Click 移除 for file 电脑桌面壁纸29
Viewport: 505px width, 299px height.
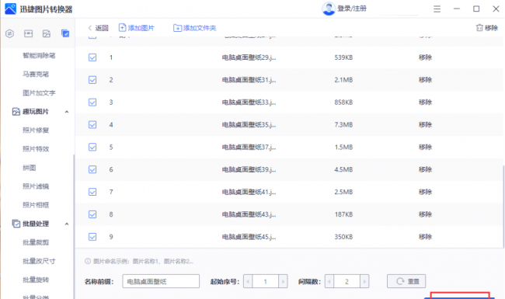tap(425, 57)
